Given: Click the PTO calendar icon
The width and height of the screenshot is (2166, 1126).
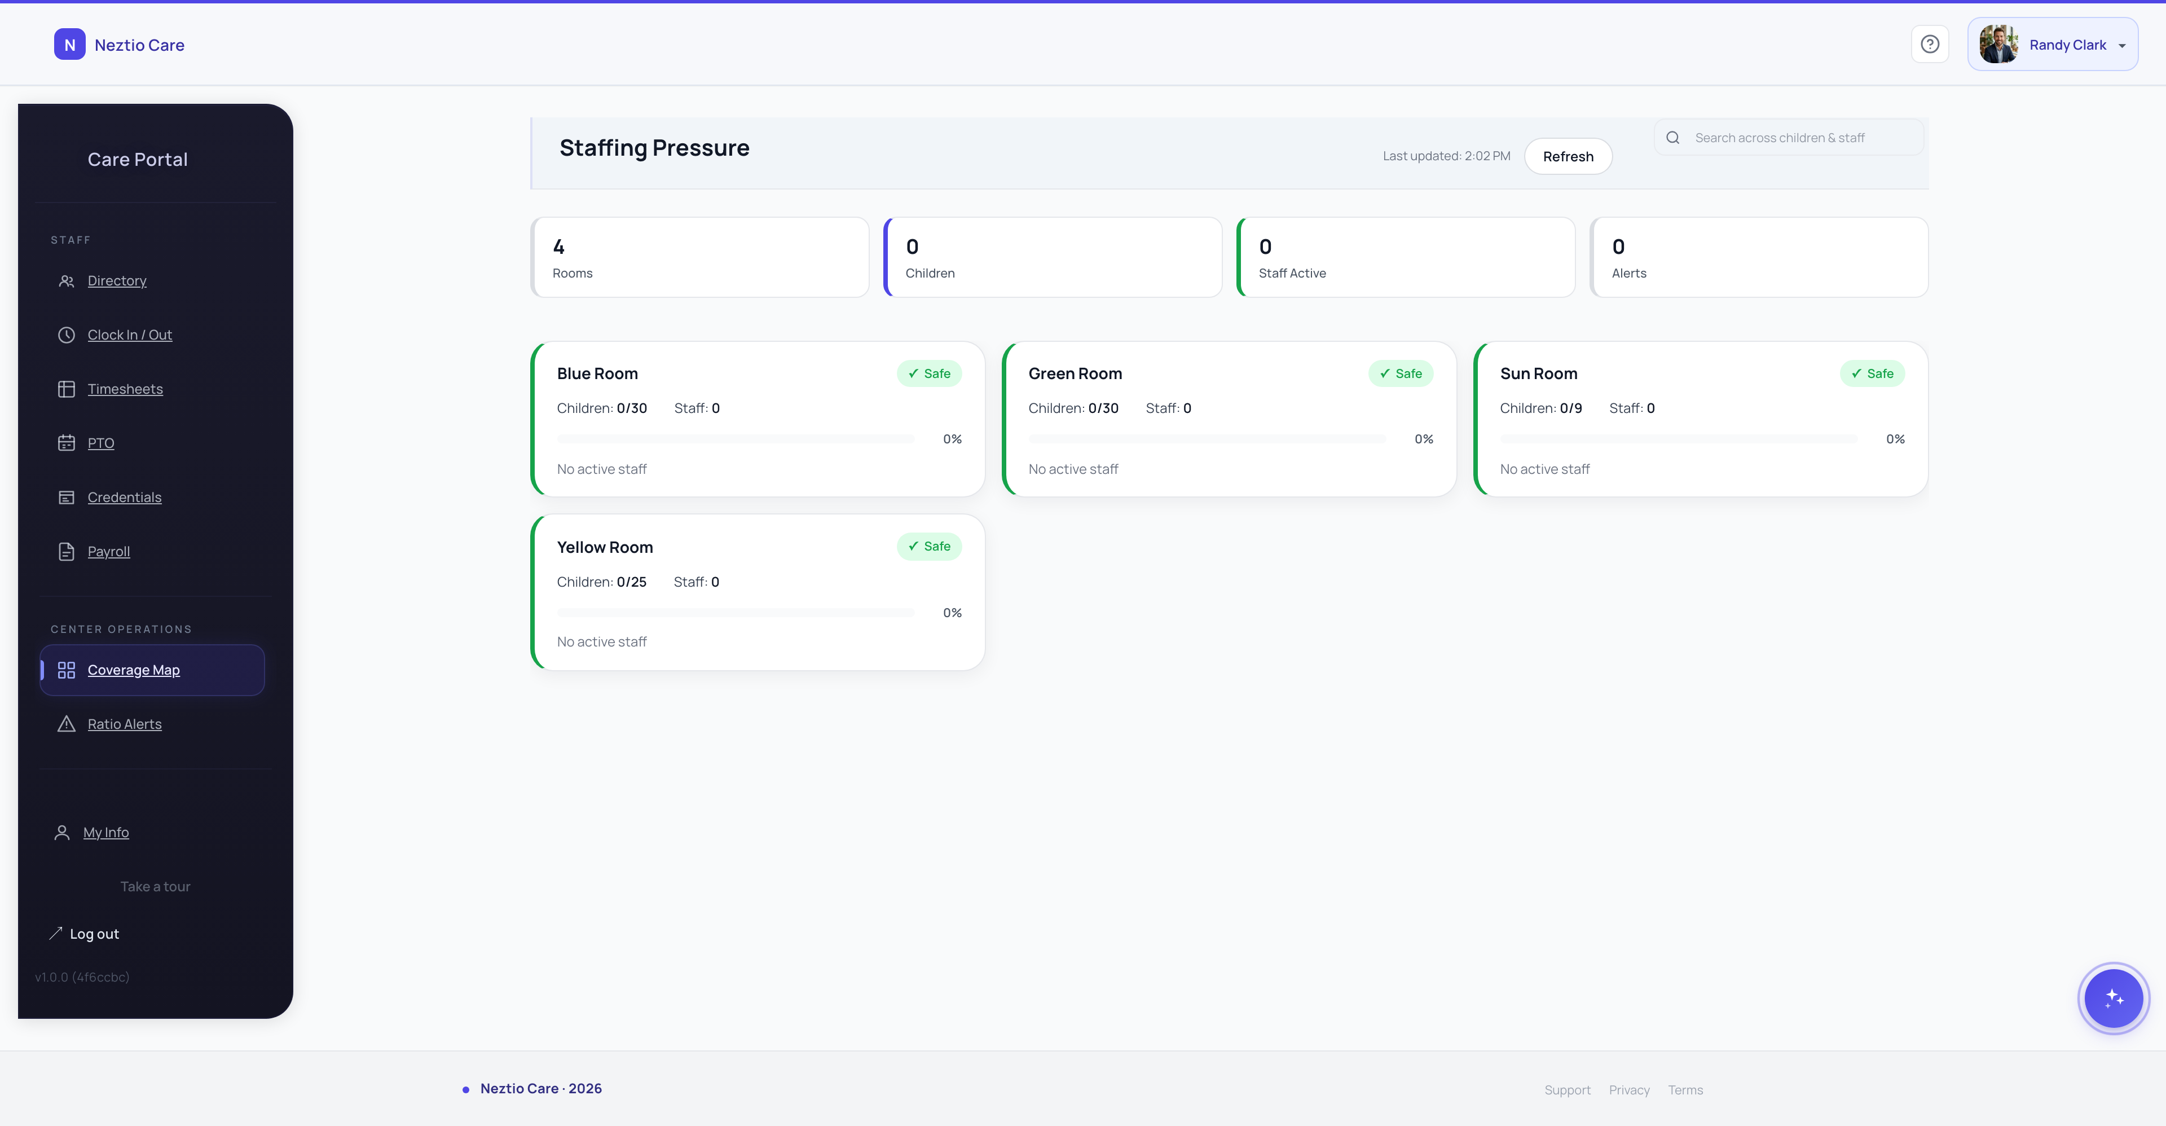Looking at the screenshot, I should [67, 443].
